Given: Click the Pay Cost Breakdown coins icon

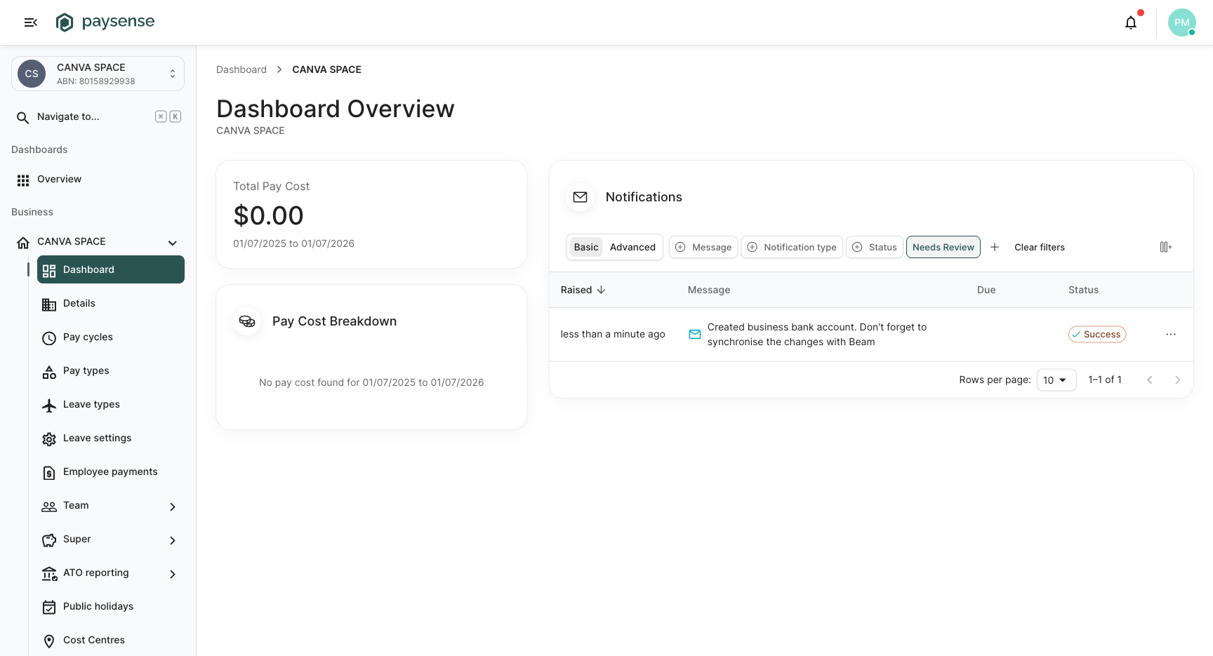Looking at the screenshot, I should (x=247, y=321).
